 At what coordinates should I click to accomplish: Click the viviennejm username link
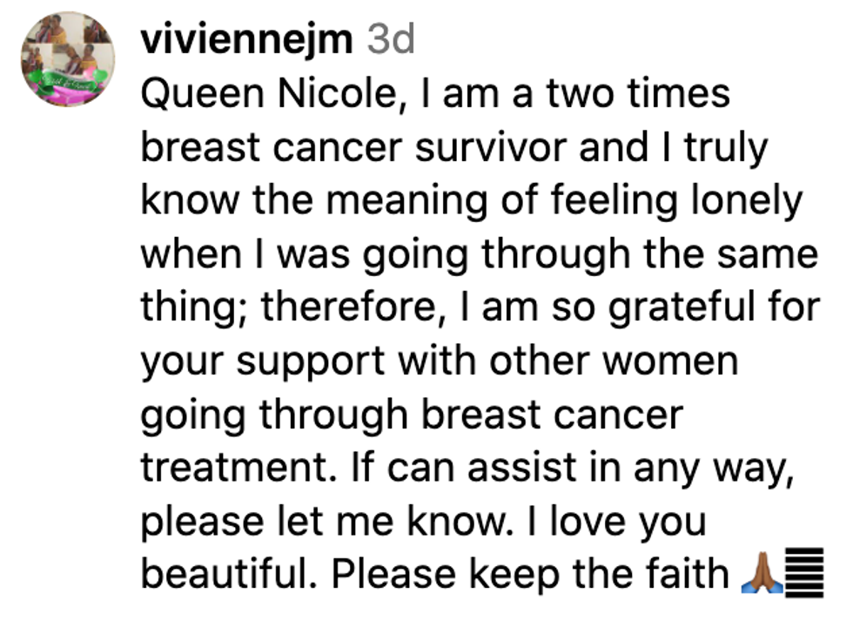coord(247,39)
